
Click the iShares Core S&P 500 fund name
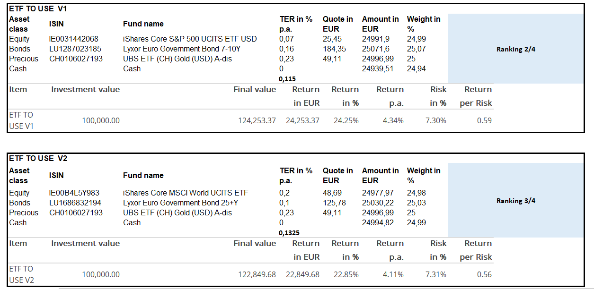pyautogui.click(x=190, y=39)
